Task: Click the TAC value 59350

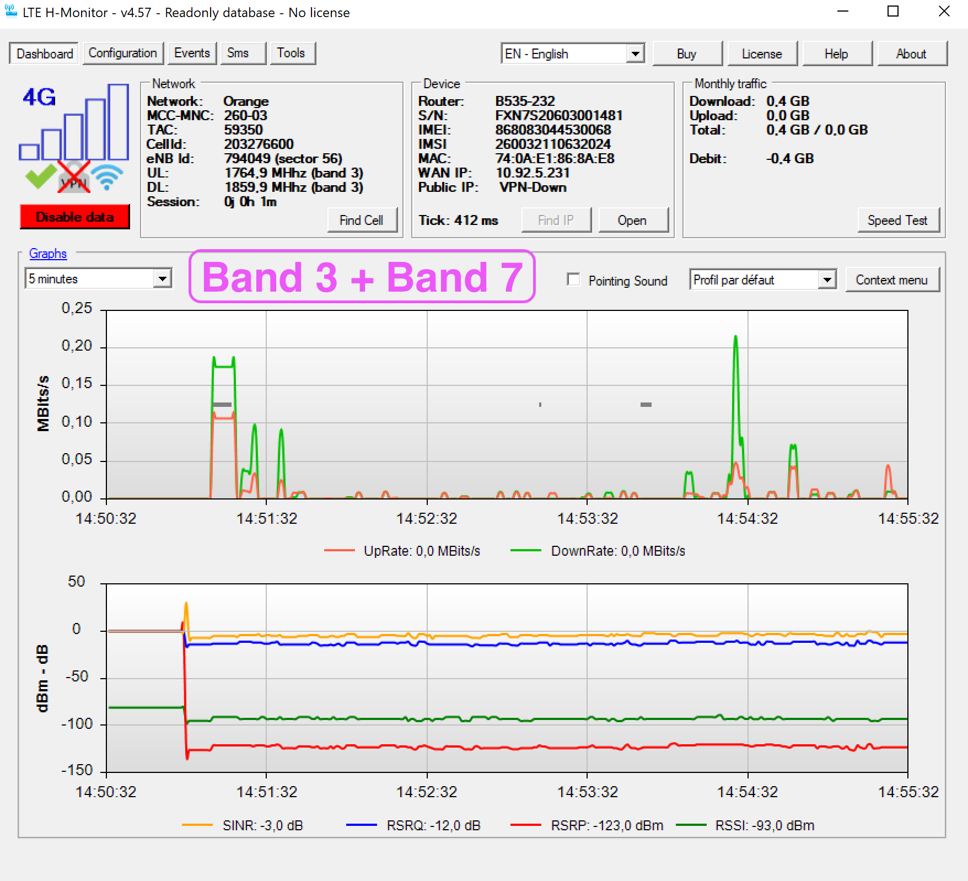Action: [x=243, y=130]
